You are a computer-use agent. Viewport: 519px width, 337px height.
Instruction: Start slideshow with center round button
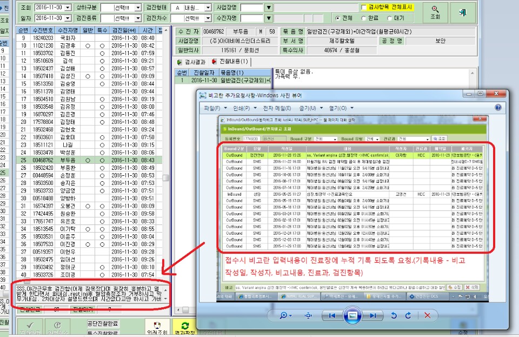tap(352, 315)
